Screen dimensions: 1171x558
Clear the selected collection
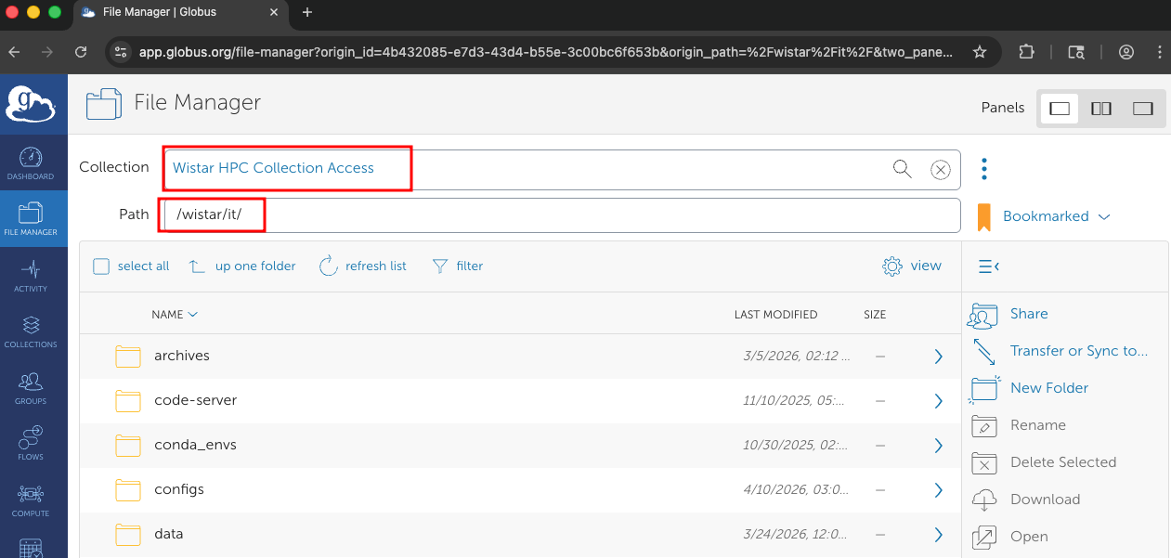941,169
